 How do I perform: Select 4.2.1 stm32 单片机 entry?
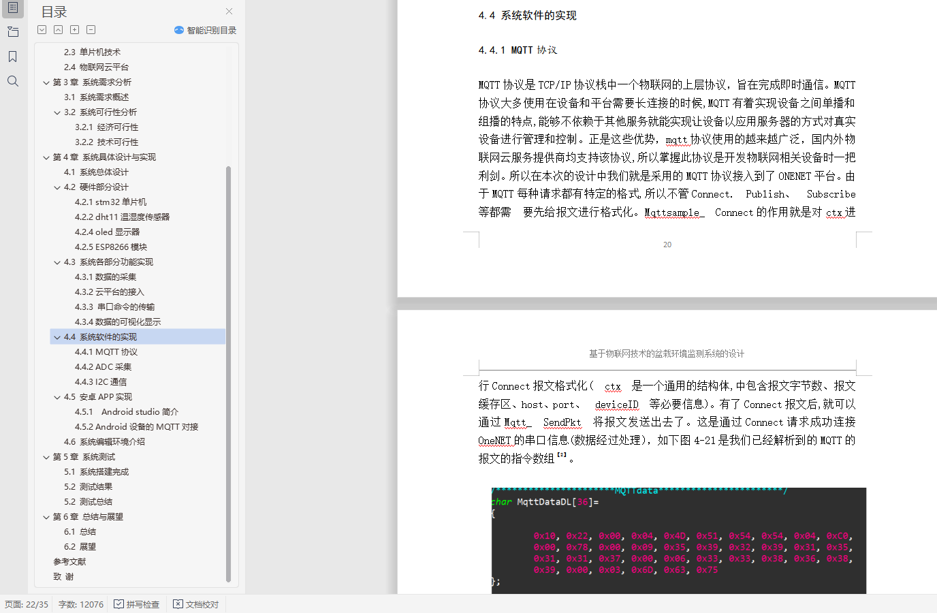110,202
